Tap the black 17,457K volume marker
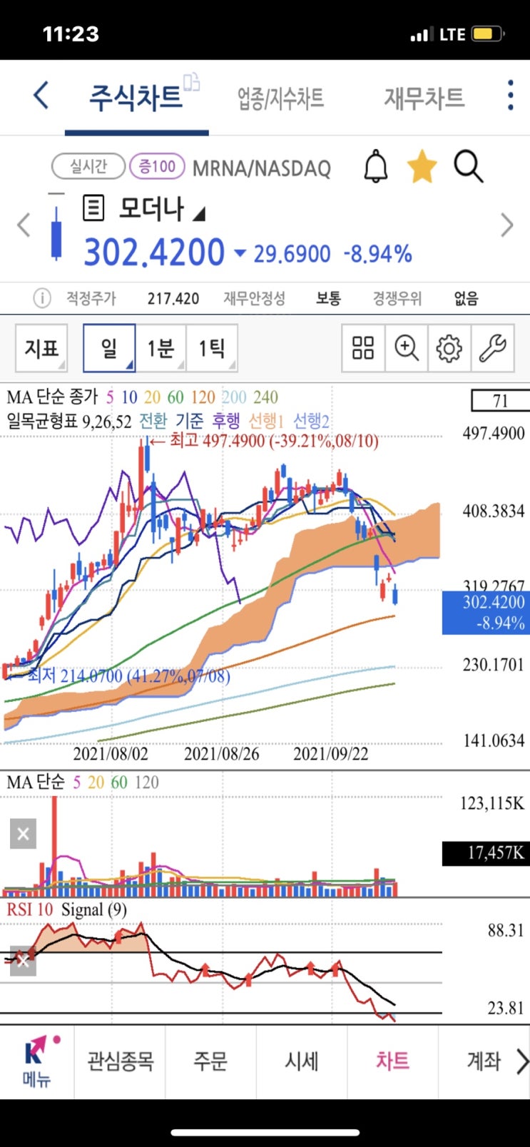The image size is (530, 1147). pos(486,853)
